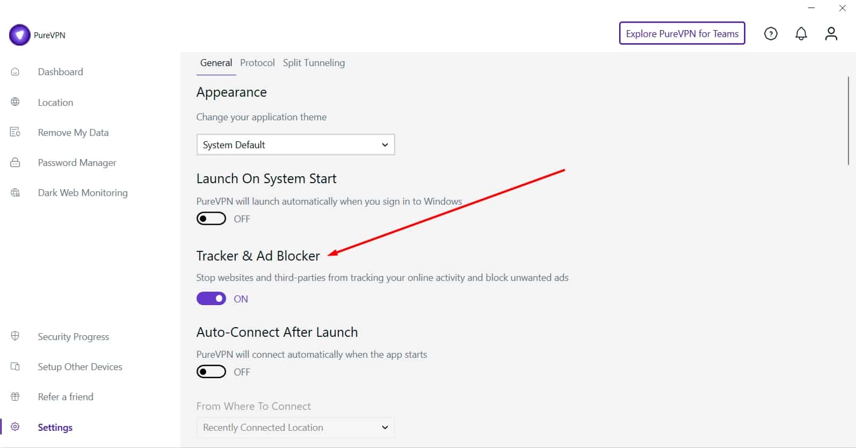The image size is (856, 448).
Task: Click the Appearance heading
Action: pos(231,92)
